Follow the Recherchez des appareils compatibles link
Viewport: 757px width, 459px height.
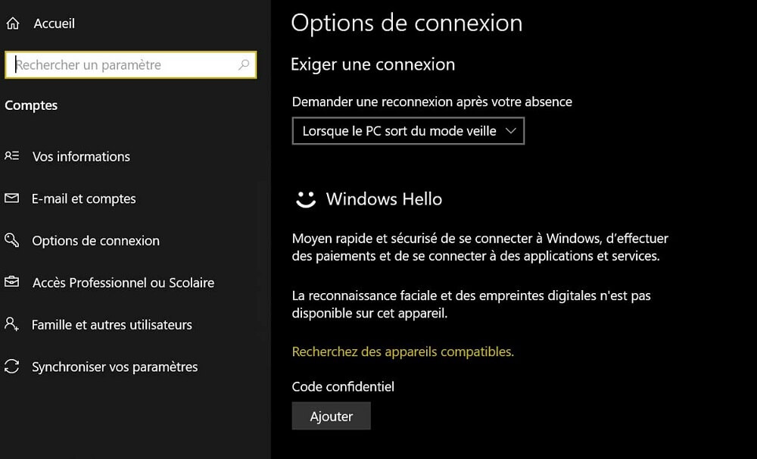click(x=402, y=351)
